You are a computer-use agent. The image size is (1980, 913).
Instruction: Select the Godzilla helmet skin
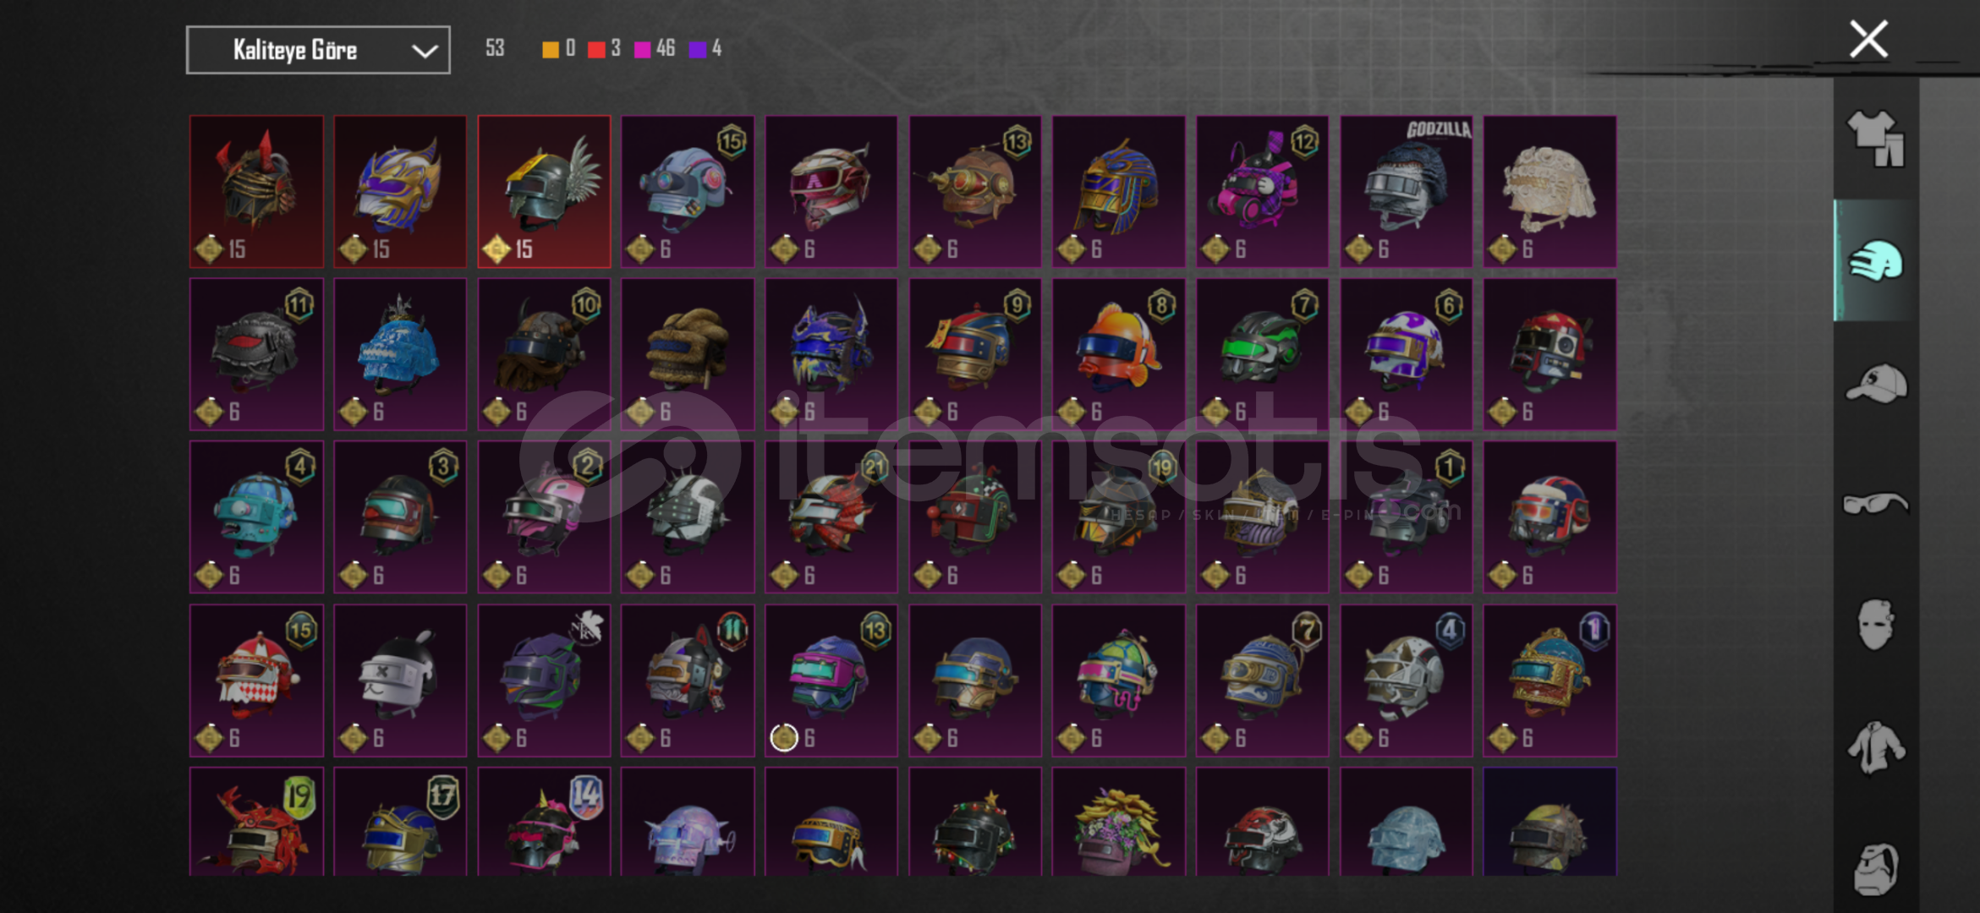[1406, 192]
